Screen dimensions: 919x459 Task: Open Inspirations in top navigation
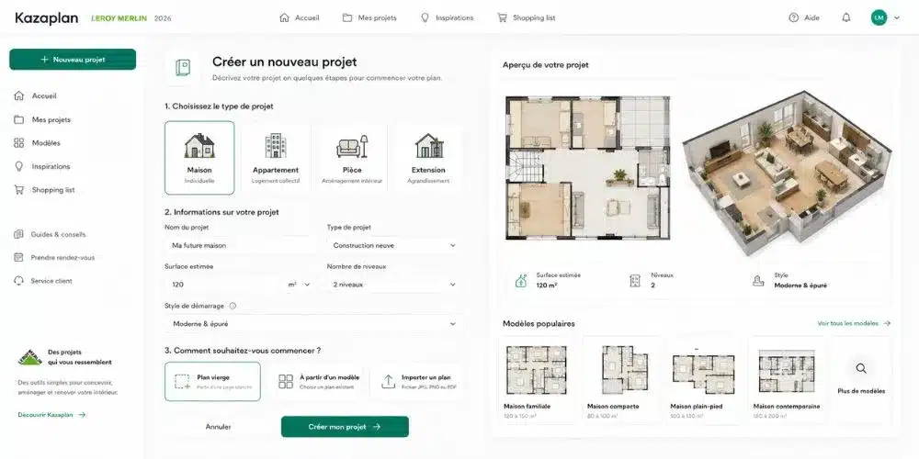(x=447, y=18)
